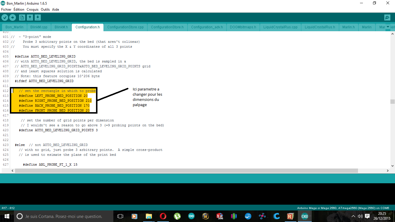Viewport: 395px width, 222px height.
Task: Click the horizontal scrollbar right arrow
Action: (x=388, y=171)
